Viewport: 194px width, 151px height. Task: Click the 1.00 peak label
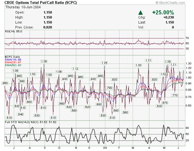(49, 75)
